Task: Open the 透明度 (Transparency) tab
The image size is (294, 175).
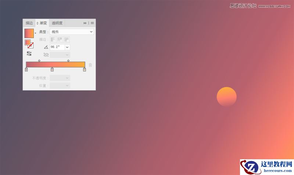Action: (x=57, y=23)
